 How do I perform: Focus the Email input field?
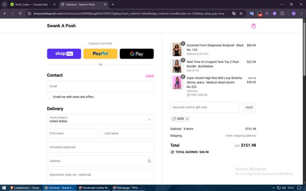(x=100, y=86)
